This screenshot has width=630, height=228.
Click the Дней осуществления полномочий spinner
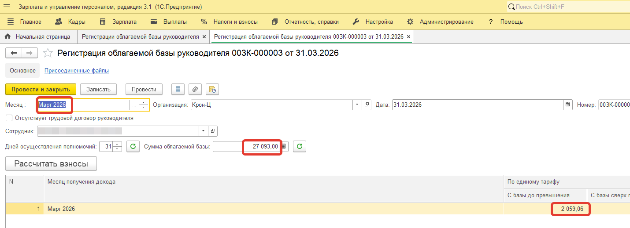point(117,146)
